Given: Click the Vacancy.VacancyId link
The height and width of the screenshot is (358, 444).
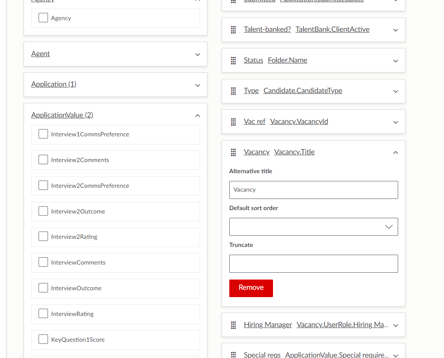Looking at the screenshot, I should pos(299,121).
